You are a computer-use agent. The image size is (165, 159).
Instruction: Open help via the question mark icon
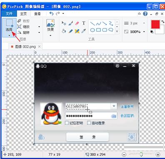pyautogui.click(x=145, y=14)
